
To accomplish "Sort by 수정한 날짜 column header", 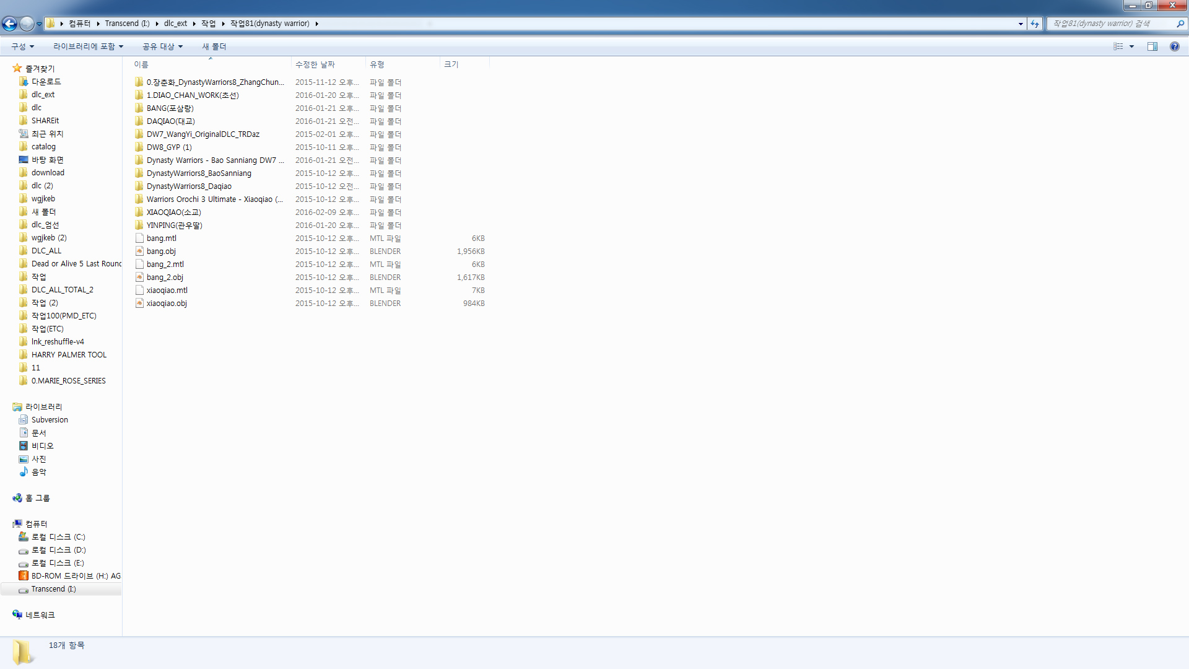I will (x=315, y=64).
